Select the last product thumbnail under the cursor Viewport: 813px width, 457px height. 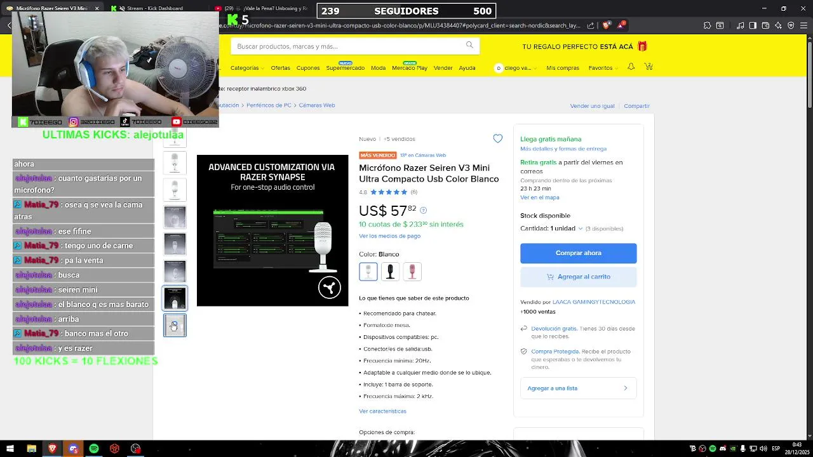pos(175,326)
